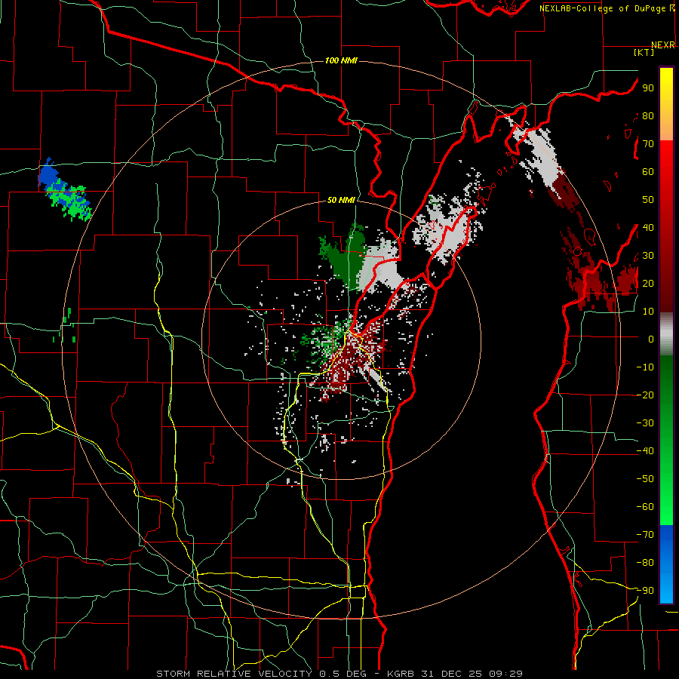Click the 50 NMI range ring label
Viewport: 679px width, 679px height.
pos(341,200)
